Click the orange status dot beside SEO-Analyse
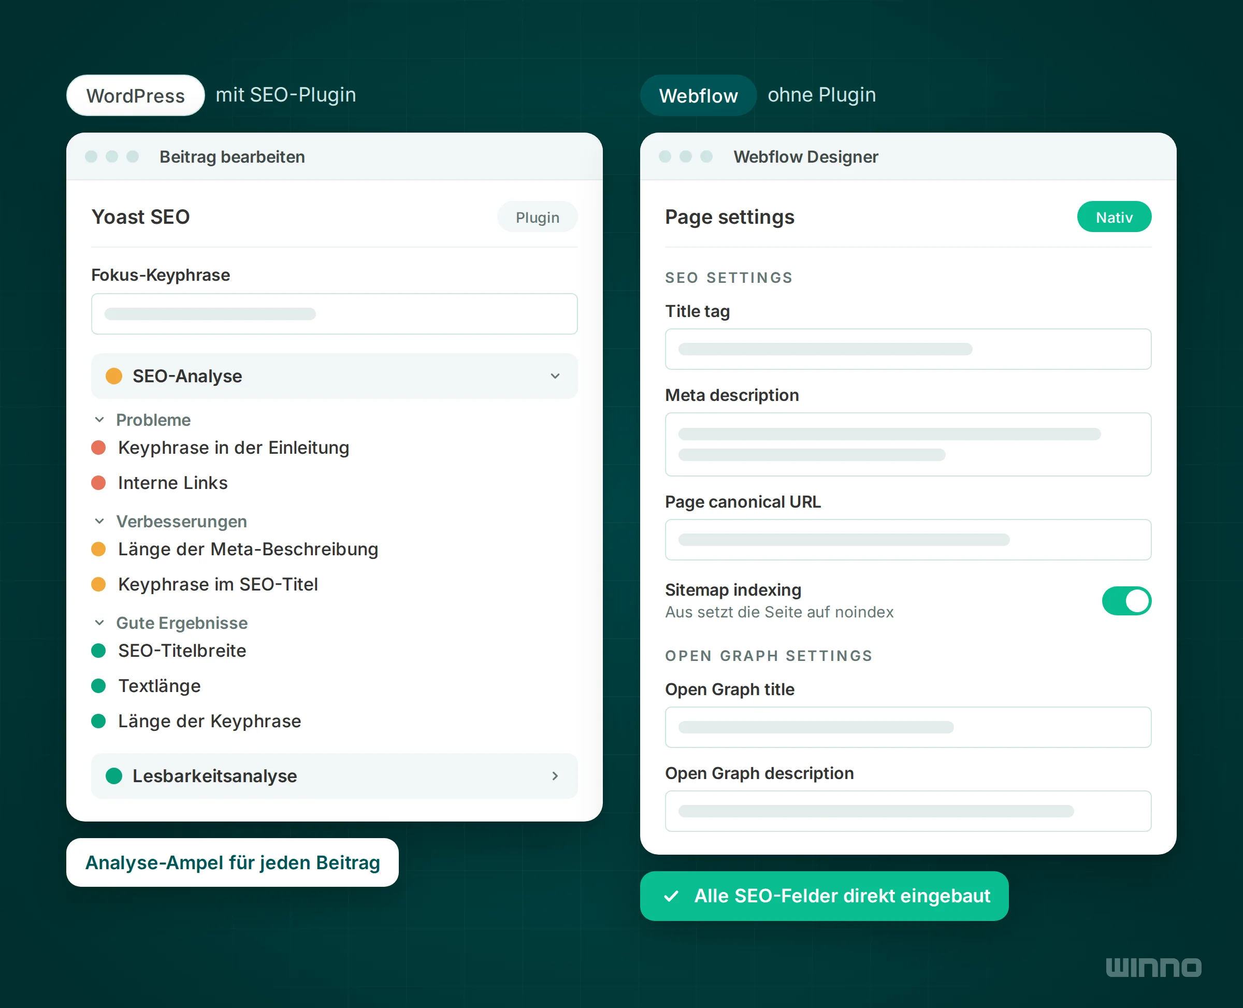Viewport: 1243px width, 1008px height. tap(114, 376)
